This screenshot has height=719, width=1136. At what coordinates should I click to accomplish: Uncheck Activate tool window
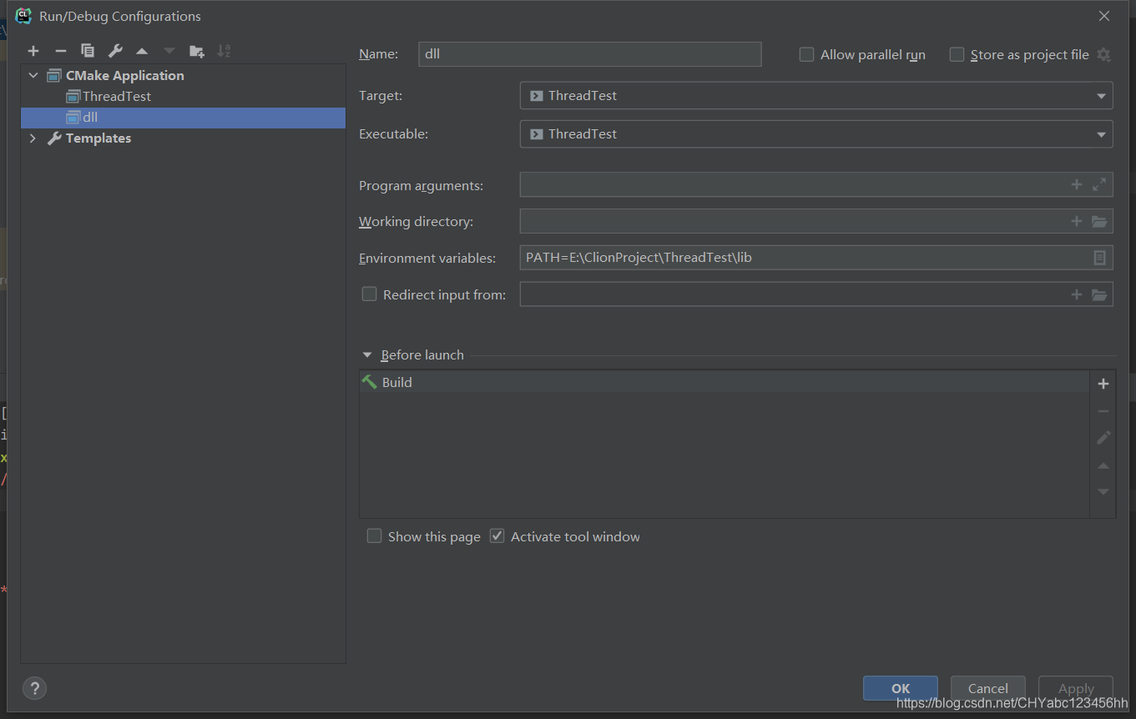[x=497, y=536]
